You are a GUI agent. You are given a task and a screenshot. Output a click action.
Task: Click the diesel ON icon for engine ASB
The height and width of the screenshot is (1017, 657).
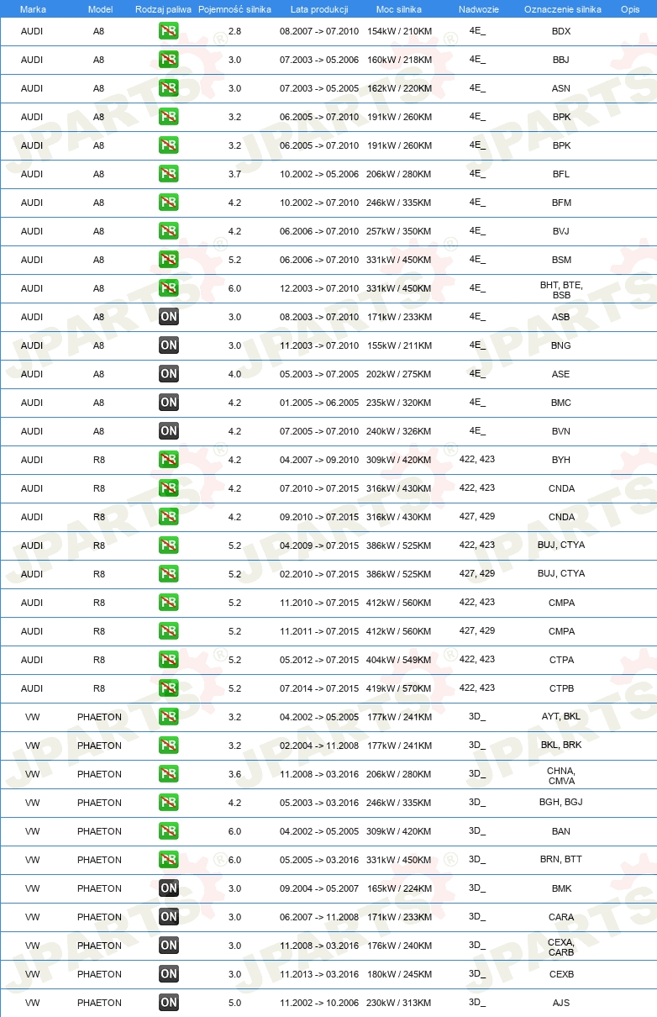click(169, 317)
